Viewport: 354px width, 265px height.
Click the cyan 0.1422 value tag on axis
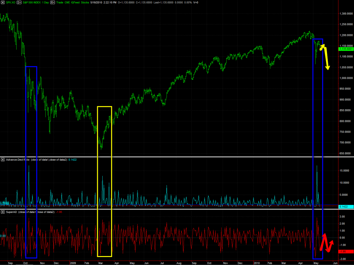coord(346,206)
